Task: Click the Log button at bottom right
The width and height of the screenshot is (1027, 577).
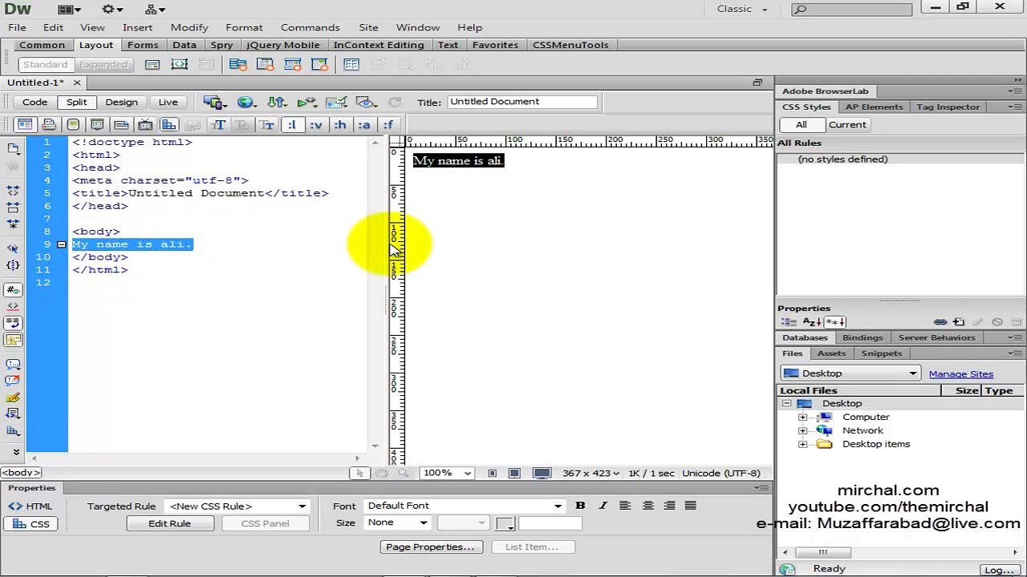Action: 999,570
